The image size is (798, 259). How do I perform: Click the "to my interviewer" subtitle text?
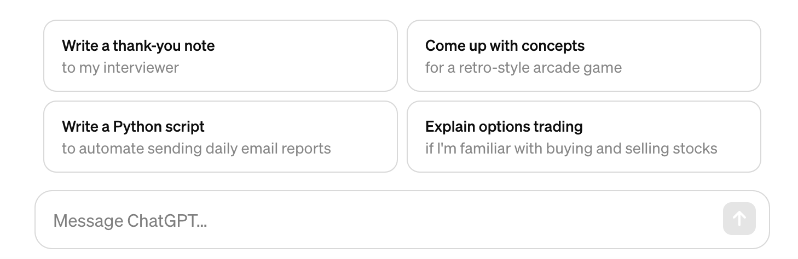(120, 68)
